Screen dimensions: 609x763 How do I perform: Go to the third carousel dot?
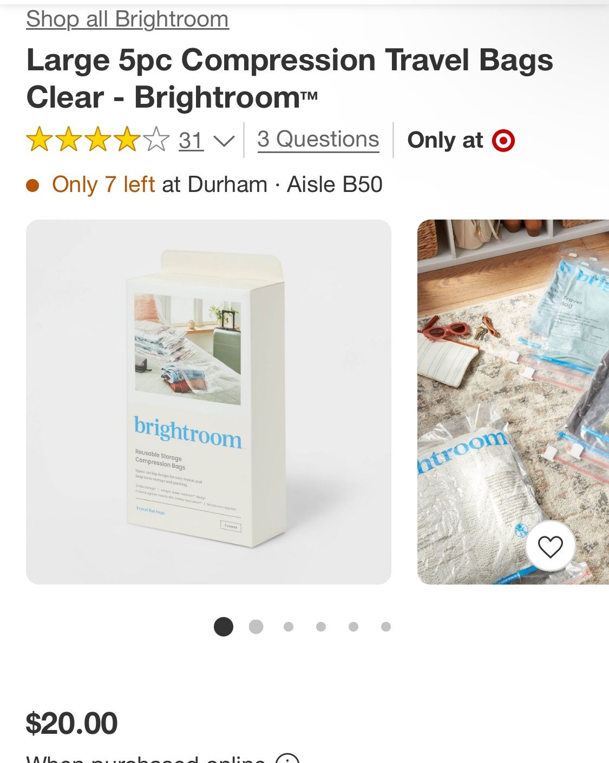(x=289, y=627)
